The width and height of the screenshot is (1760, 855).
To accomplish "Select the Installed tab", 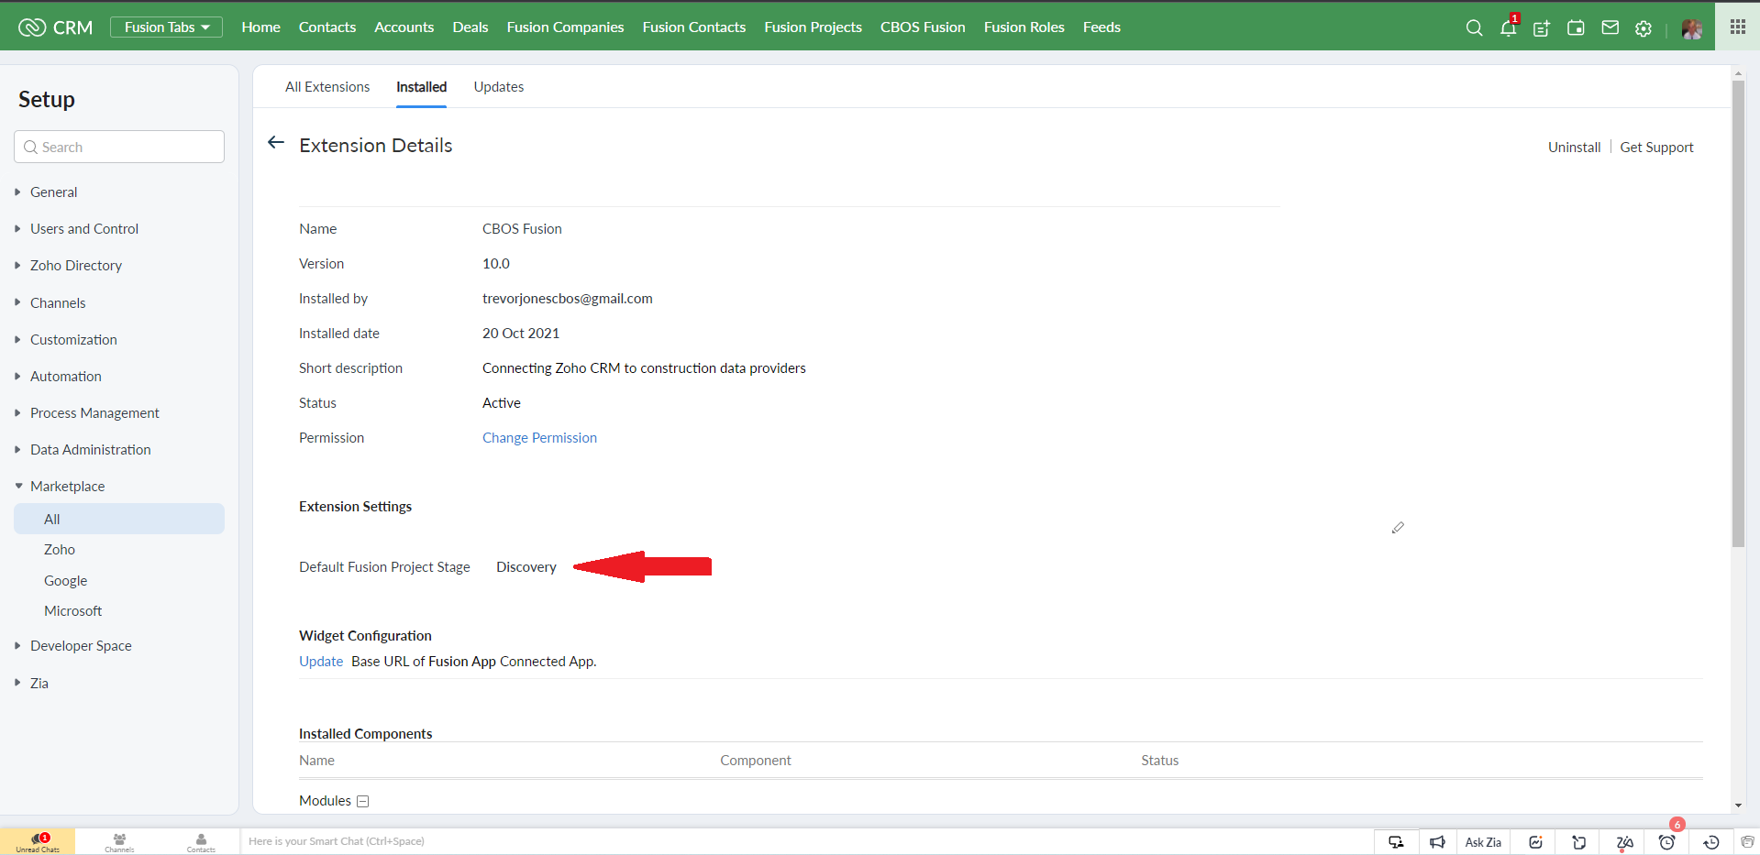I will point(421,87).
